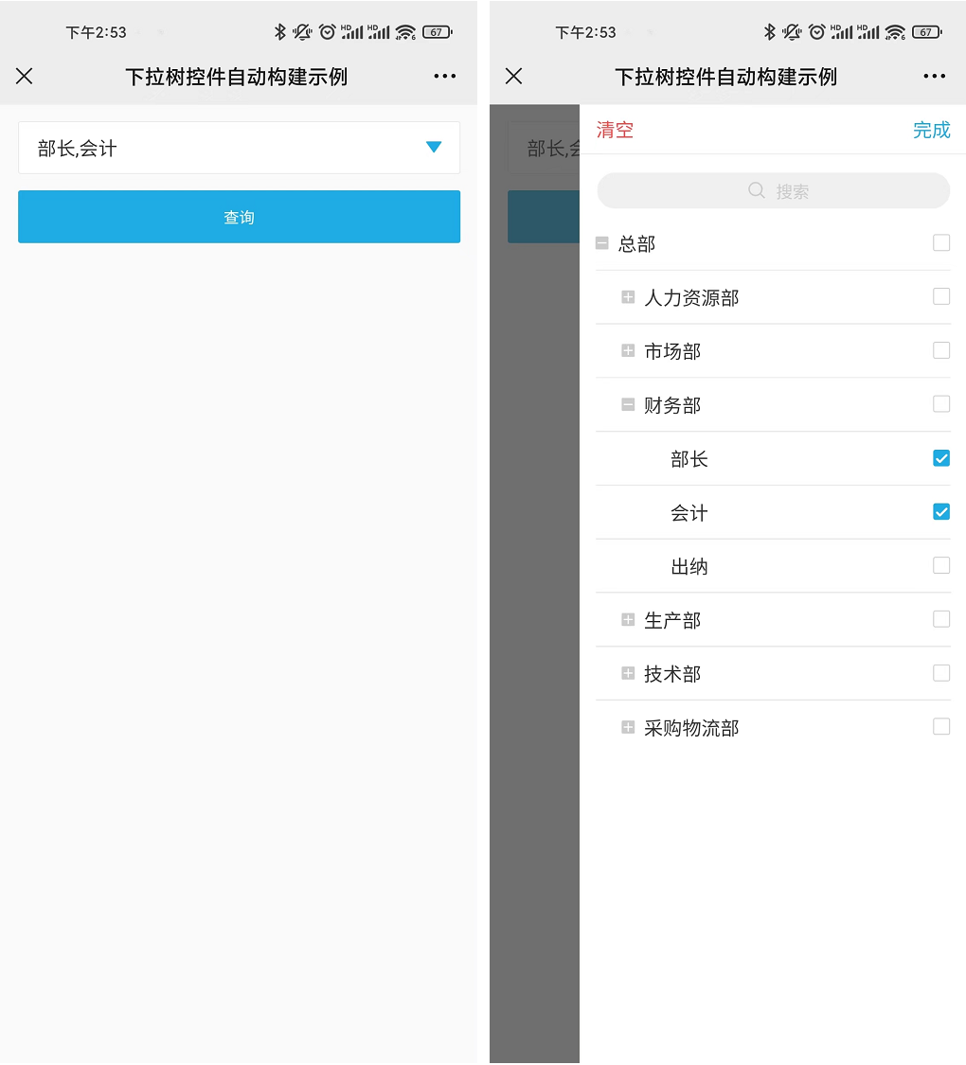This screenshot has height=1065, width=966.
Task: Uncheck the 部长 checkbox
Action: pos(940,458)
